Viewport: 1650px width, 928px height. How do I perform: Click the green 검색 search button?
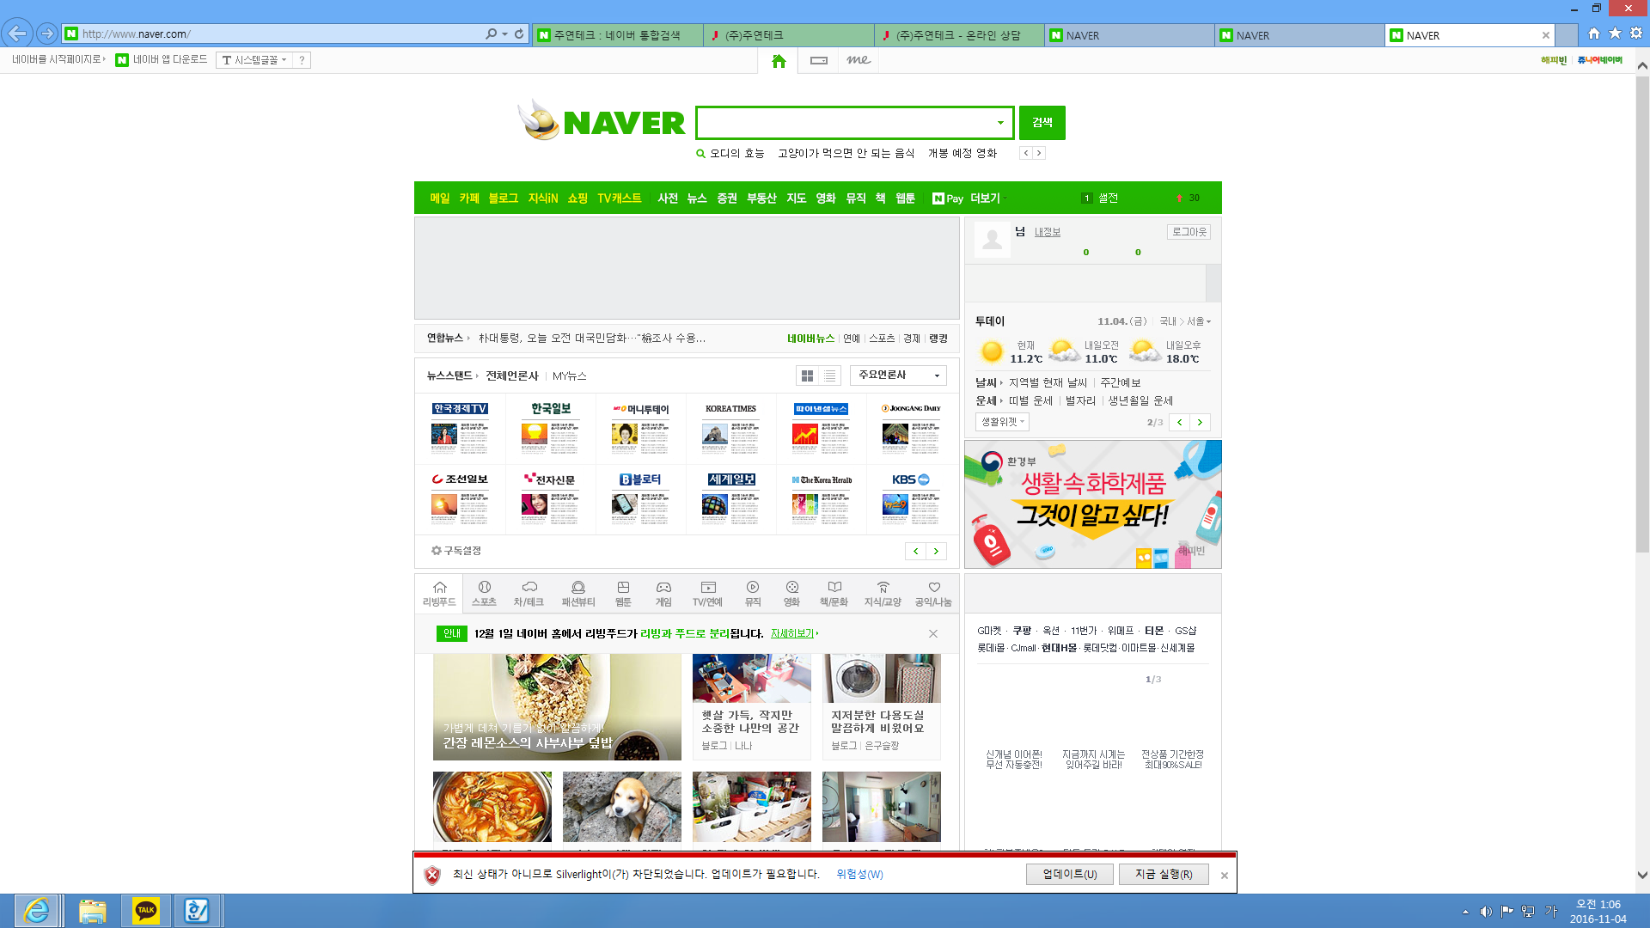(x=1042, y=123)
